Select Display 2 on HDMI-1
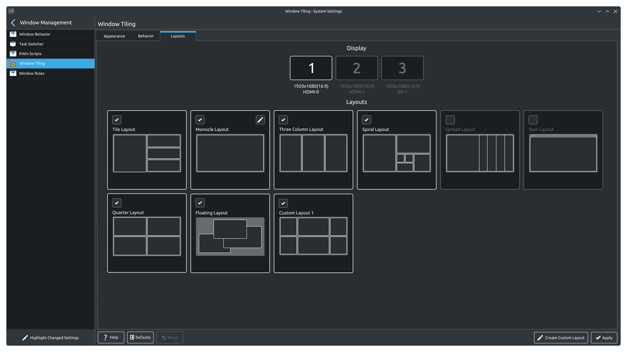The height and width of the screenshot is (352, 627). (357, 68)
